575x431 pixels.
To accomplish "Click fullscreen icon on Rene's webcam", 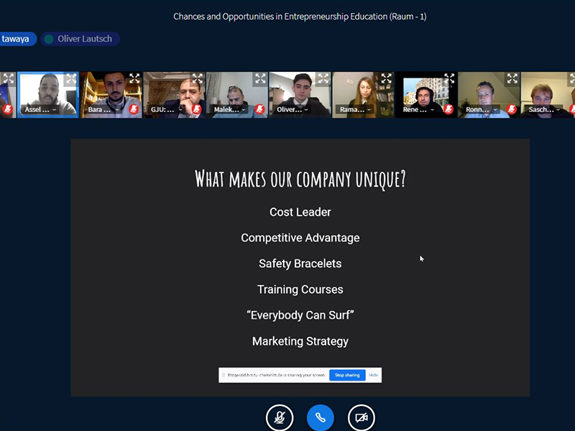I will click(x=449, y=79).
